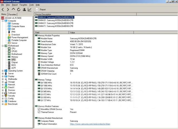Open the Tools menu
The height and width of the screenshot is (129, 178).
(31, 5)
